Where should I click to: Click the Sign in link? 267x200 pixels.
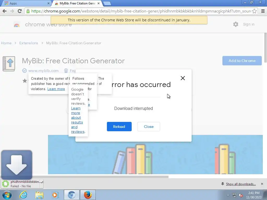point(248,24)
